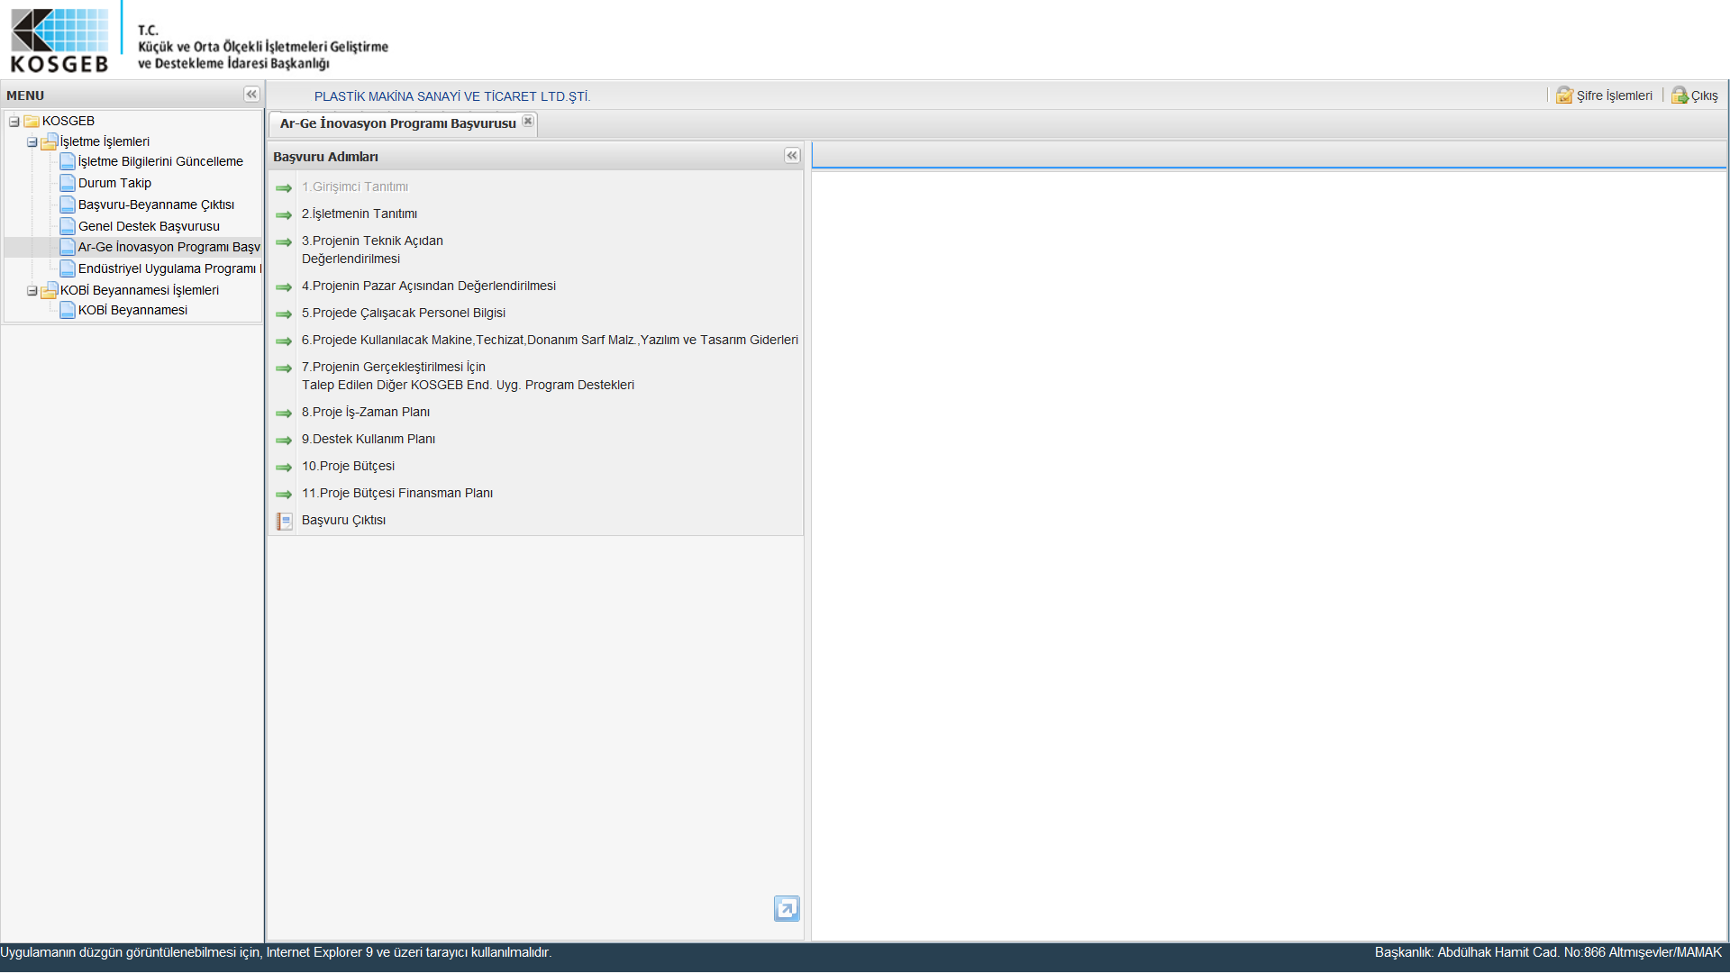
Task: Click the KOSGEB tree root icon
Action: point(31,120)
